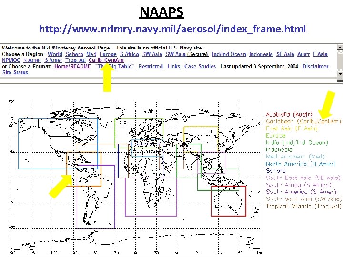Click the frame scrollbar down arrow
This screenshot has height=257, width=343.
[x=340, y=74]
